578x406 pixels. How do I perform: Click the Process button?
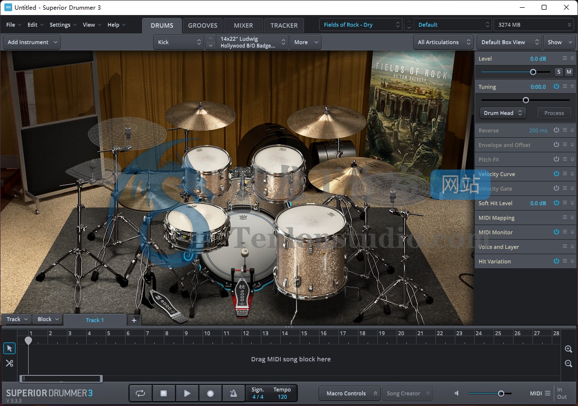point(554,113)
